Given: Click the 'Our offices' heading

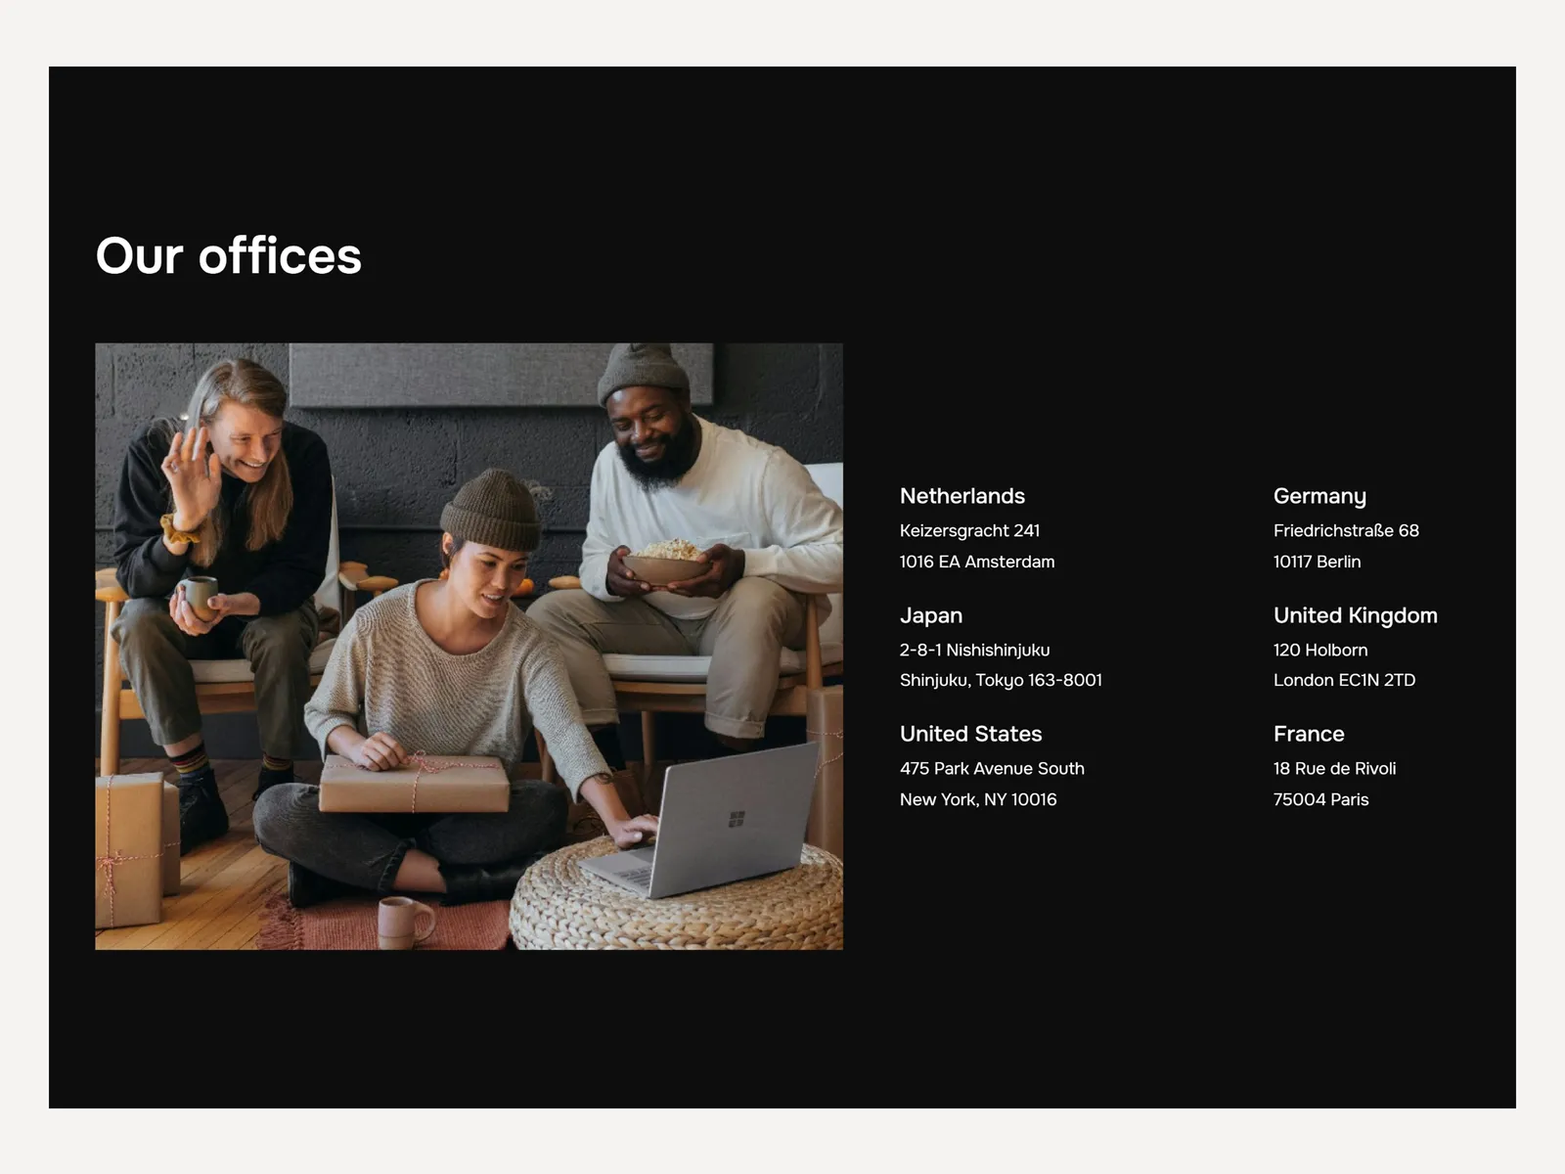Looking at the screenshot, I should [x=229, y=256].
